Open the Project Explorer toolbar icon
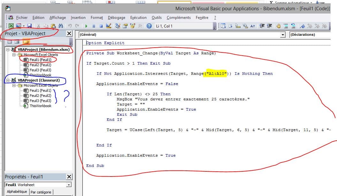Screen dimensions: 337x196 click(x=118, y=26)
